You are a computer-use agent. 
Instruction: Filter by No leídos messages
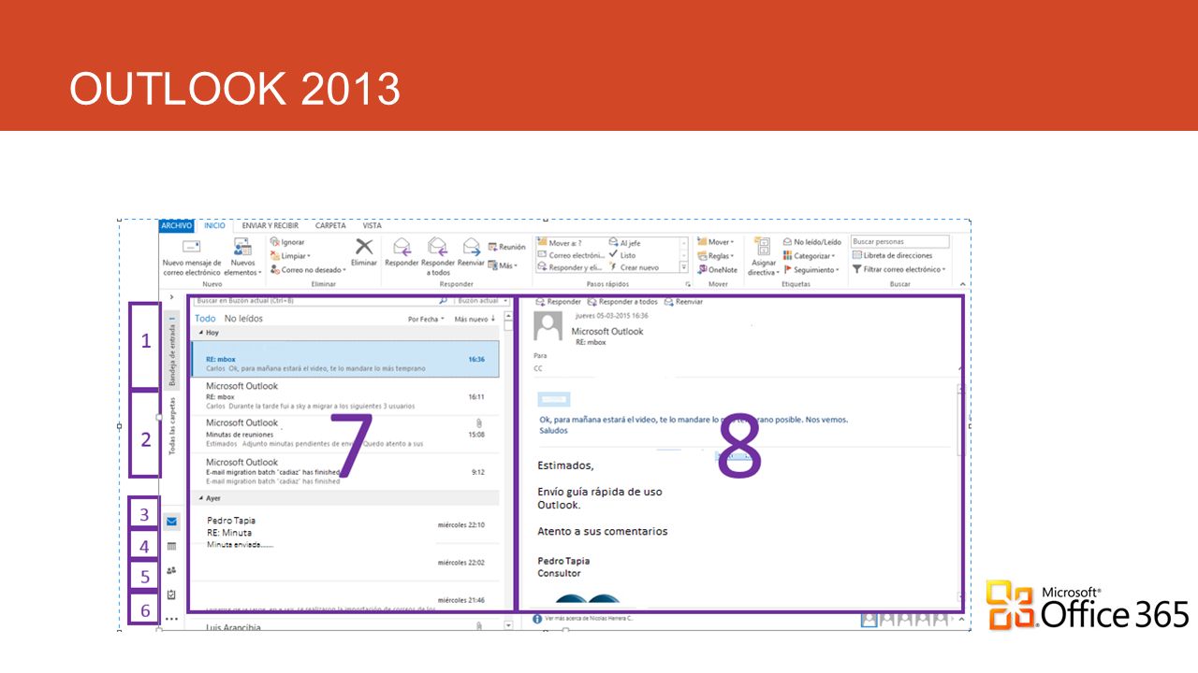243,319
